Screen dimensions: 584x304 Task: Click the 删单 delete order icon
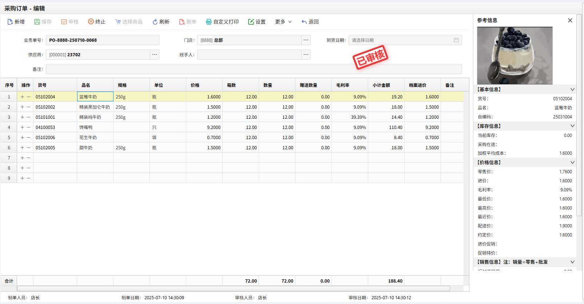coord(182,22)
